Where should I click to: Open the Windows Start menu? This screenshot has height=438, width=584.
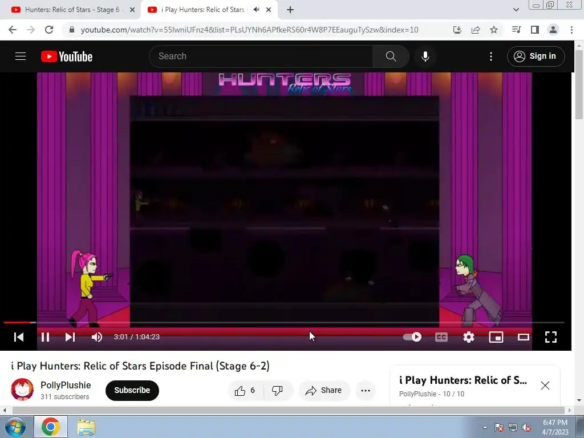click(15, 427)
